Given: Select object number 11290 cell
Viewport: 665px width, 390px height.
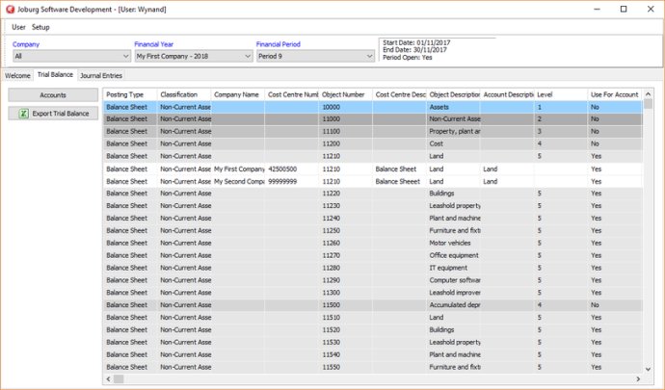Looking at the screenshot, I should pos(346,280).
